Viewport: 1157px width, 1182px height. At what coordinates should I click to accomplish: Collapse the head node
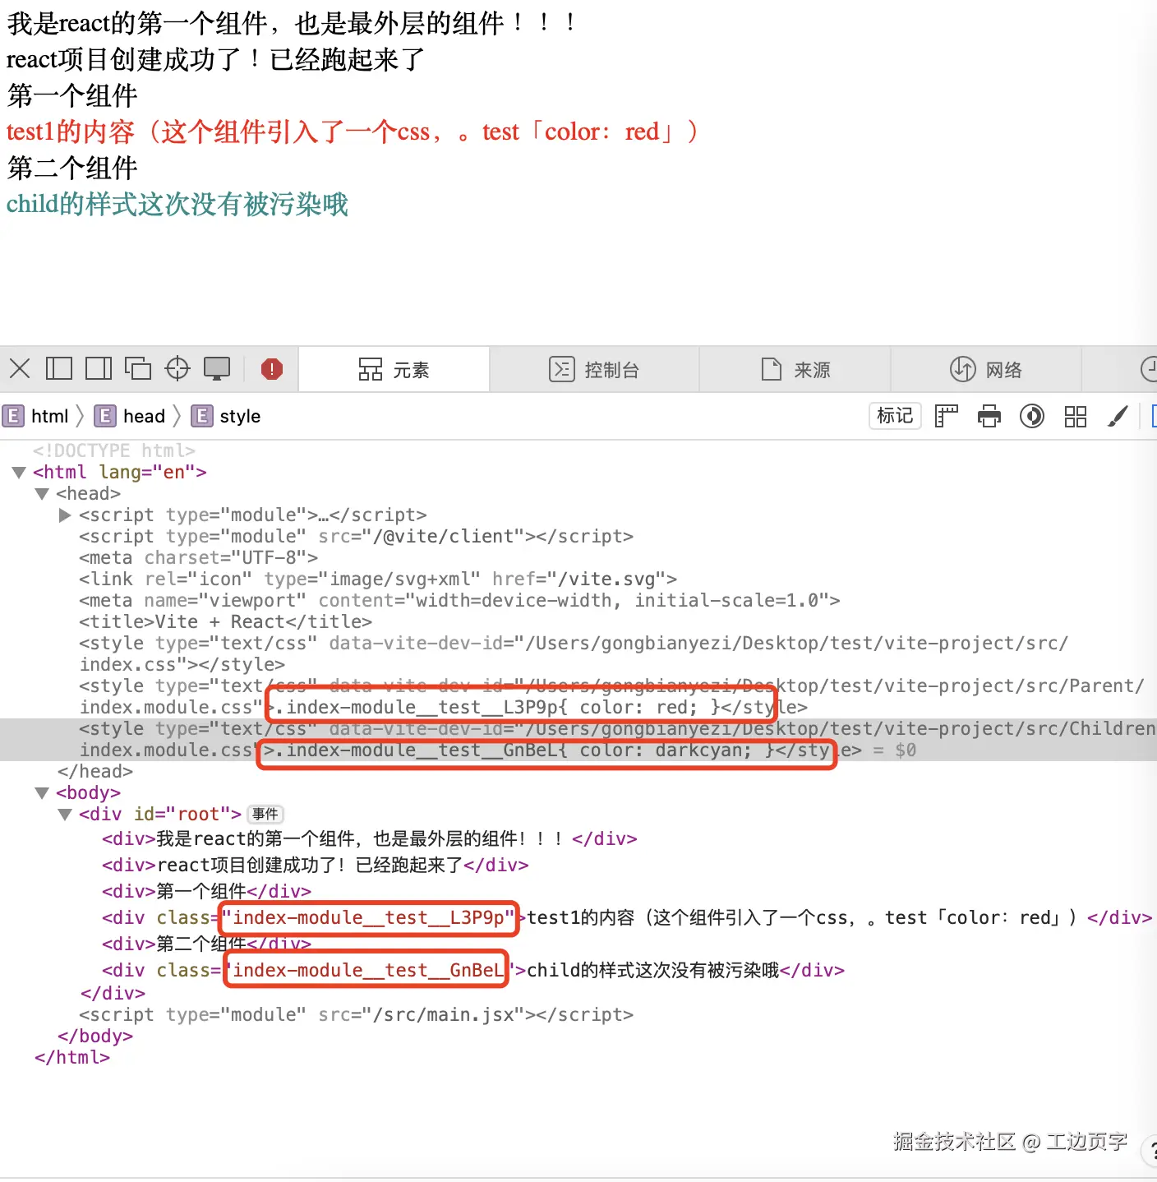tap(42, 494)
